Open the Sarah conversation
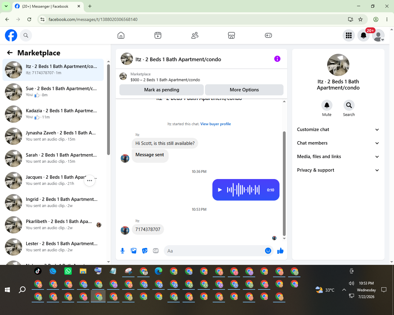The height and width of the screenshot is (315, 394). pos(53,158)
